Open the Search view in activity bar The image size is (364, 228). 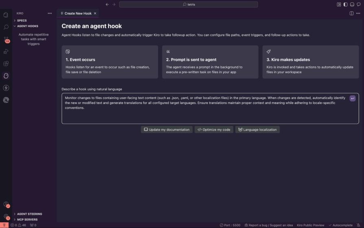(x=6, y=27)
